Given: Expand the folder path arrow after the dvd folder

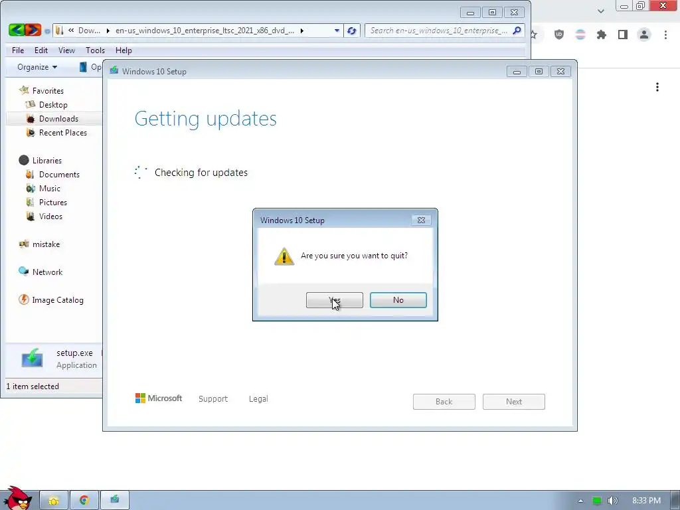Looking at the screenshot, I should click(x=302, y=31).
